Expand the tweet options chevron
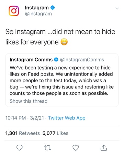 [x=117, y=9]
